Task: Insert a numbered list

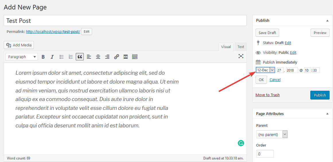Action: click(x=71, y=57)
